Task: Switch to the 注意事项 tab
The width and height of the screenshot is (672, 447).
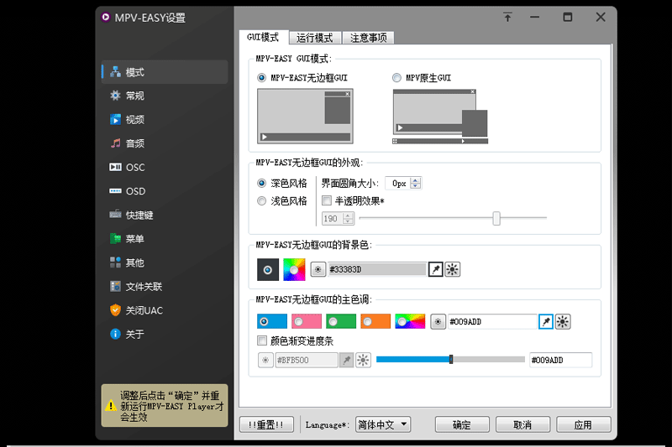Action: click(x=368, y=38)
